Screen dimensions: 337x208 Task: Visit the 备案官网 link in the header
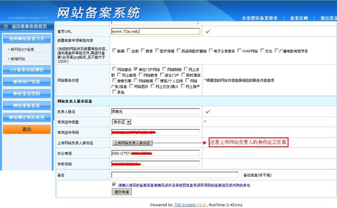(299, 18)
